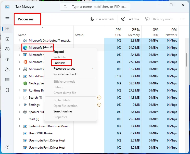Click the Run new task button
This screenshot has width=190, height=154.
pos(102,19)
